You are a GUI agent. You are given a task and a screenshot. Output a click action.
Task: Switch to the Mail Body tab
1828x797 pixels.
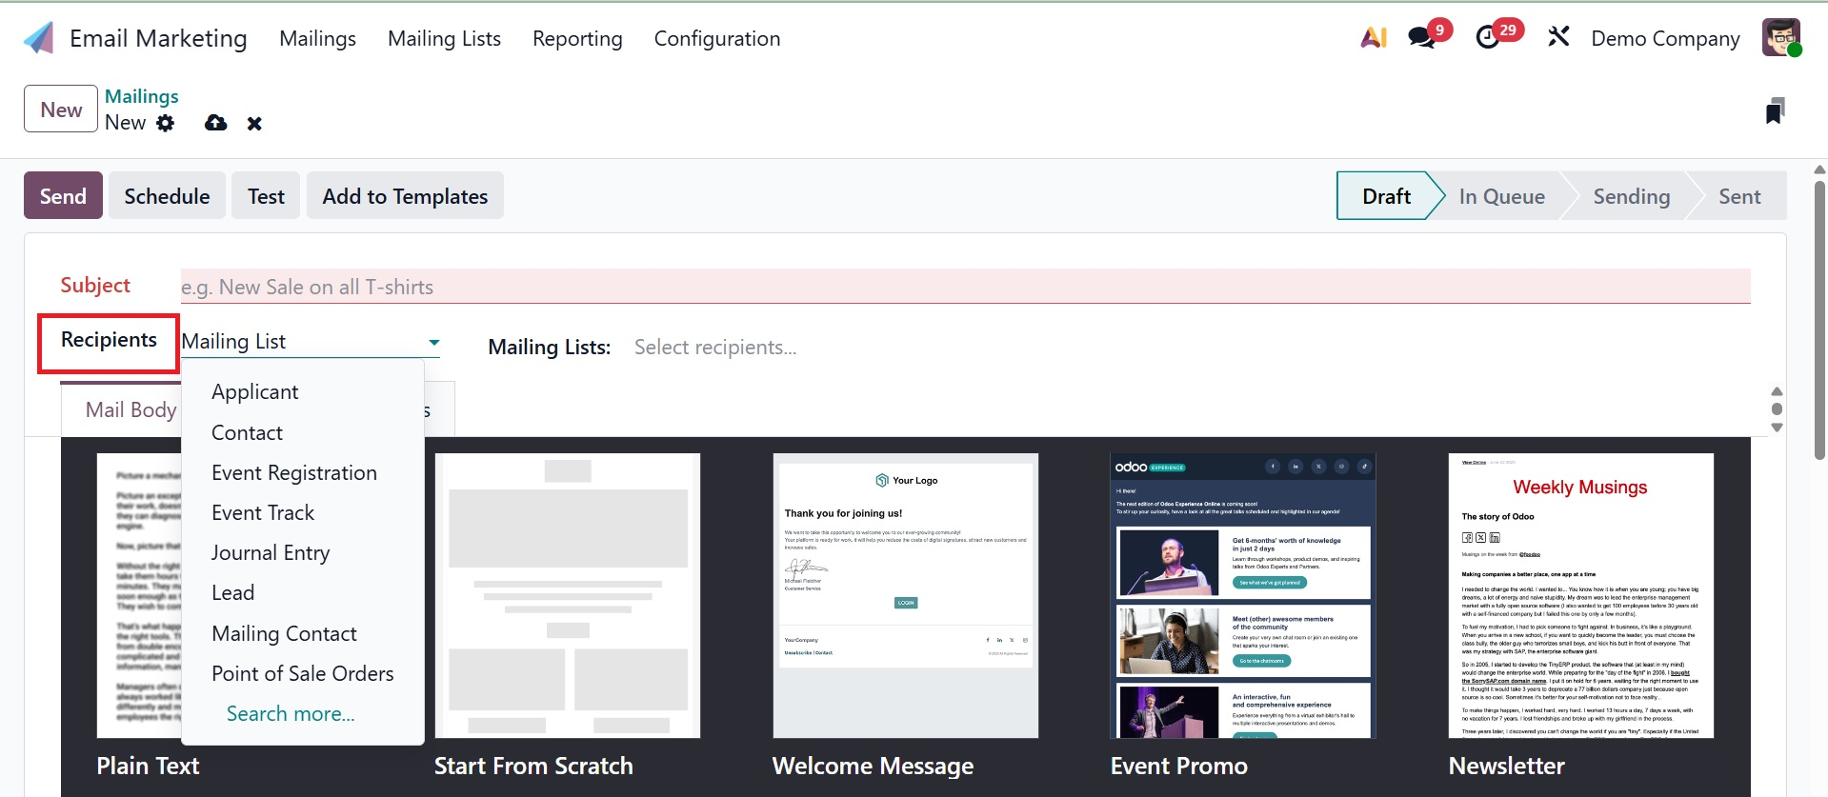[x=131, y=409]
